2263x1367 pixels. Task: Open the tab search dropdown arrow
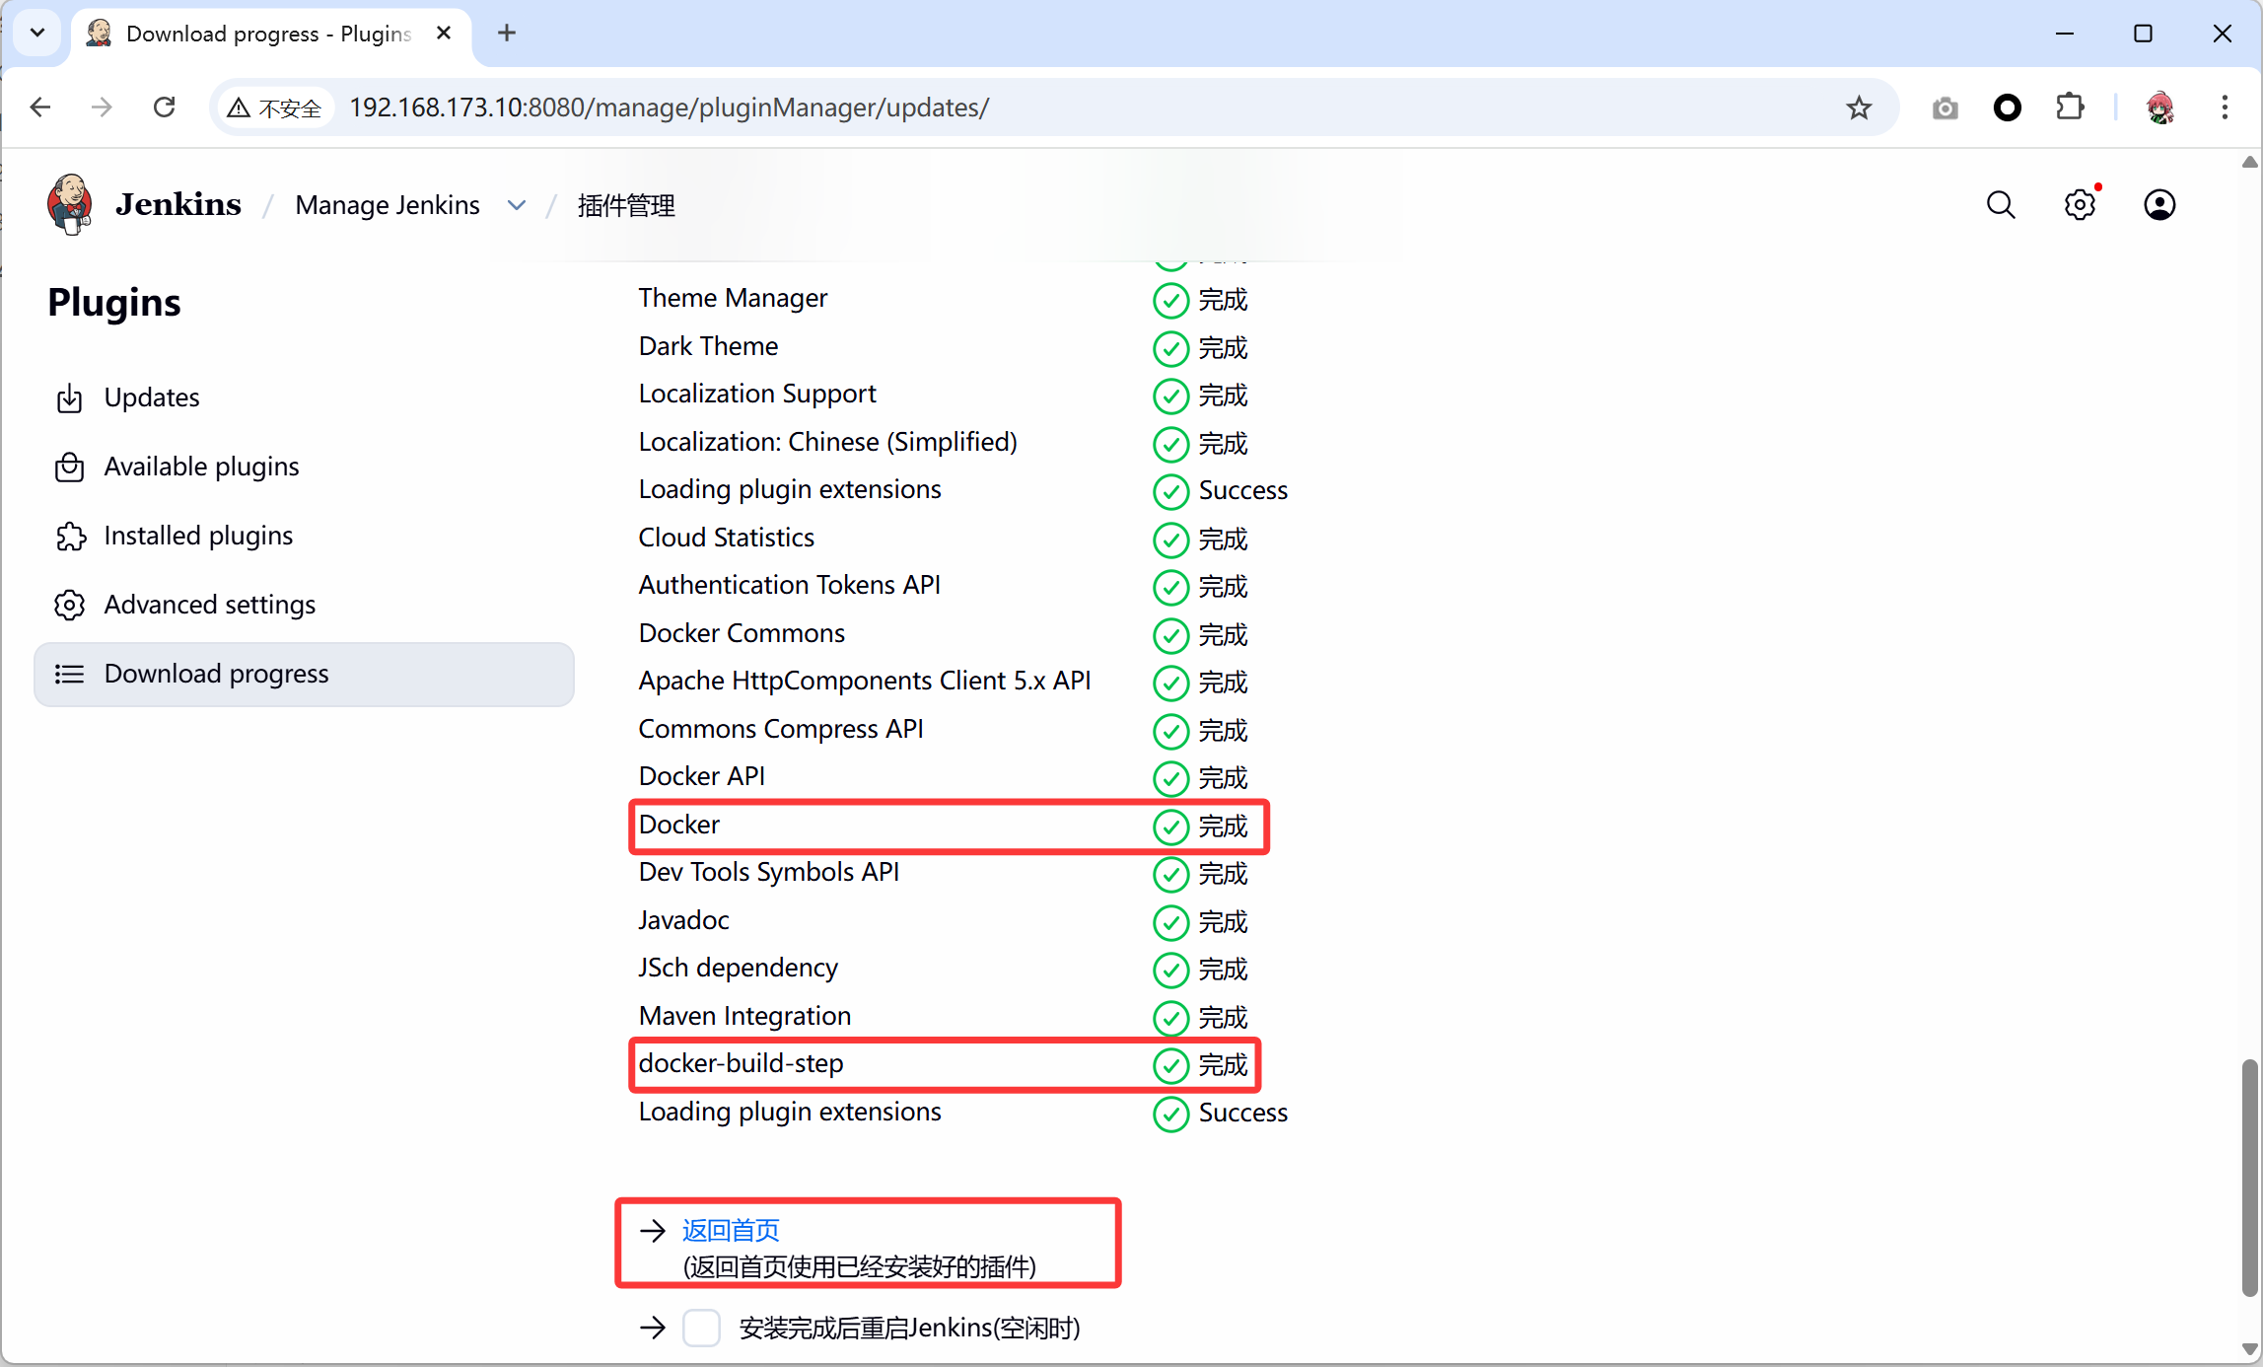pyautogui.click(x=37, y=33)
